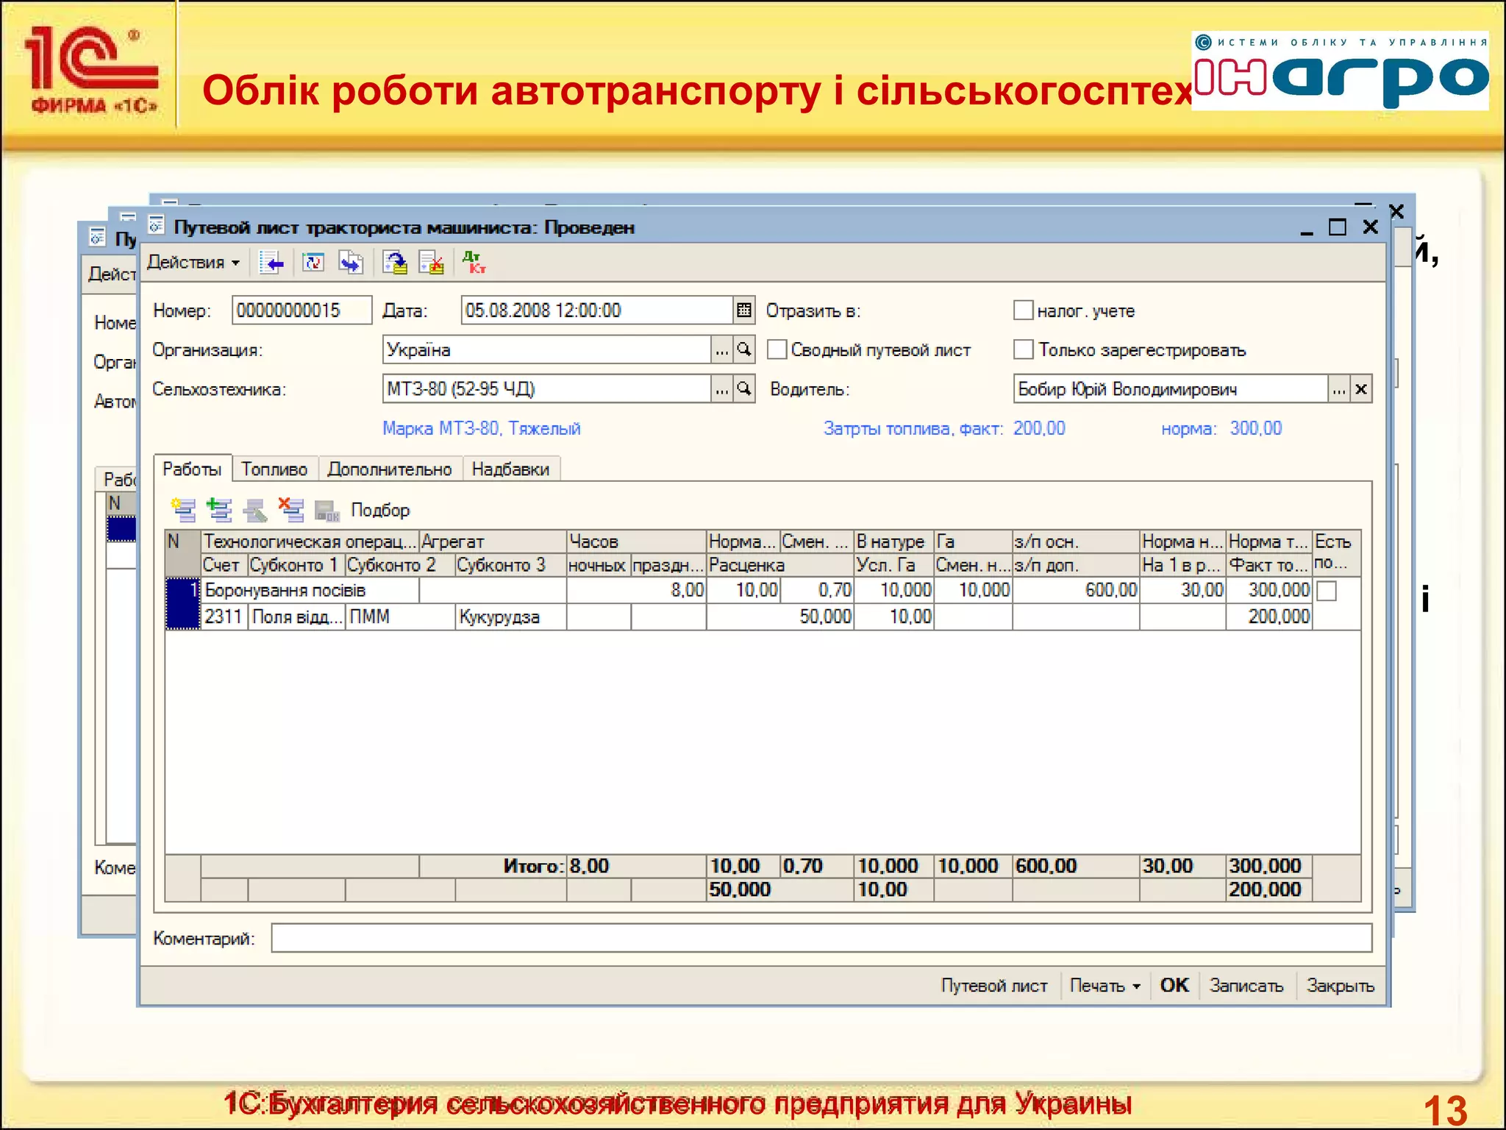Switch to the Дополнительно tab

(390, 469)
